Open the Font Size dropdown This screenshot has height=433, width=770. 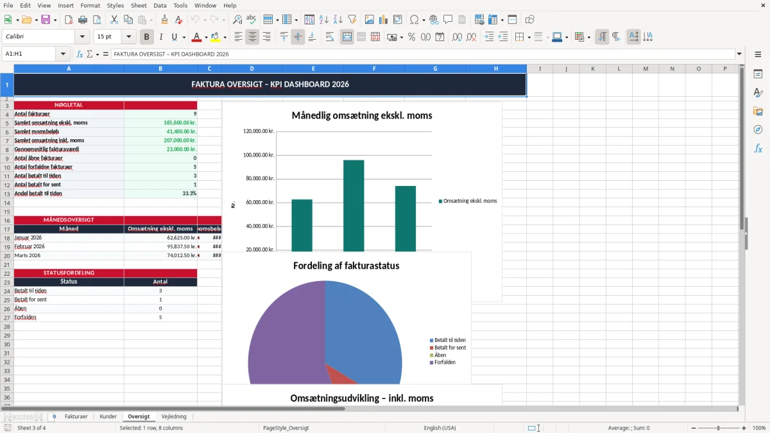coord(129,37)
